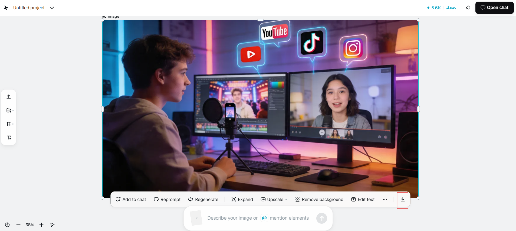Click the plus attachment button in prompt box

click(x=196, y=218)
